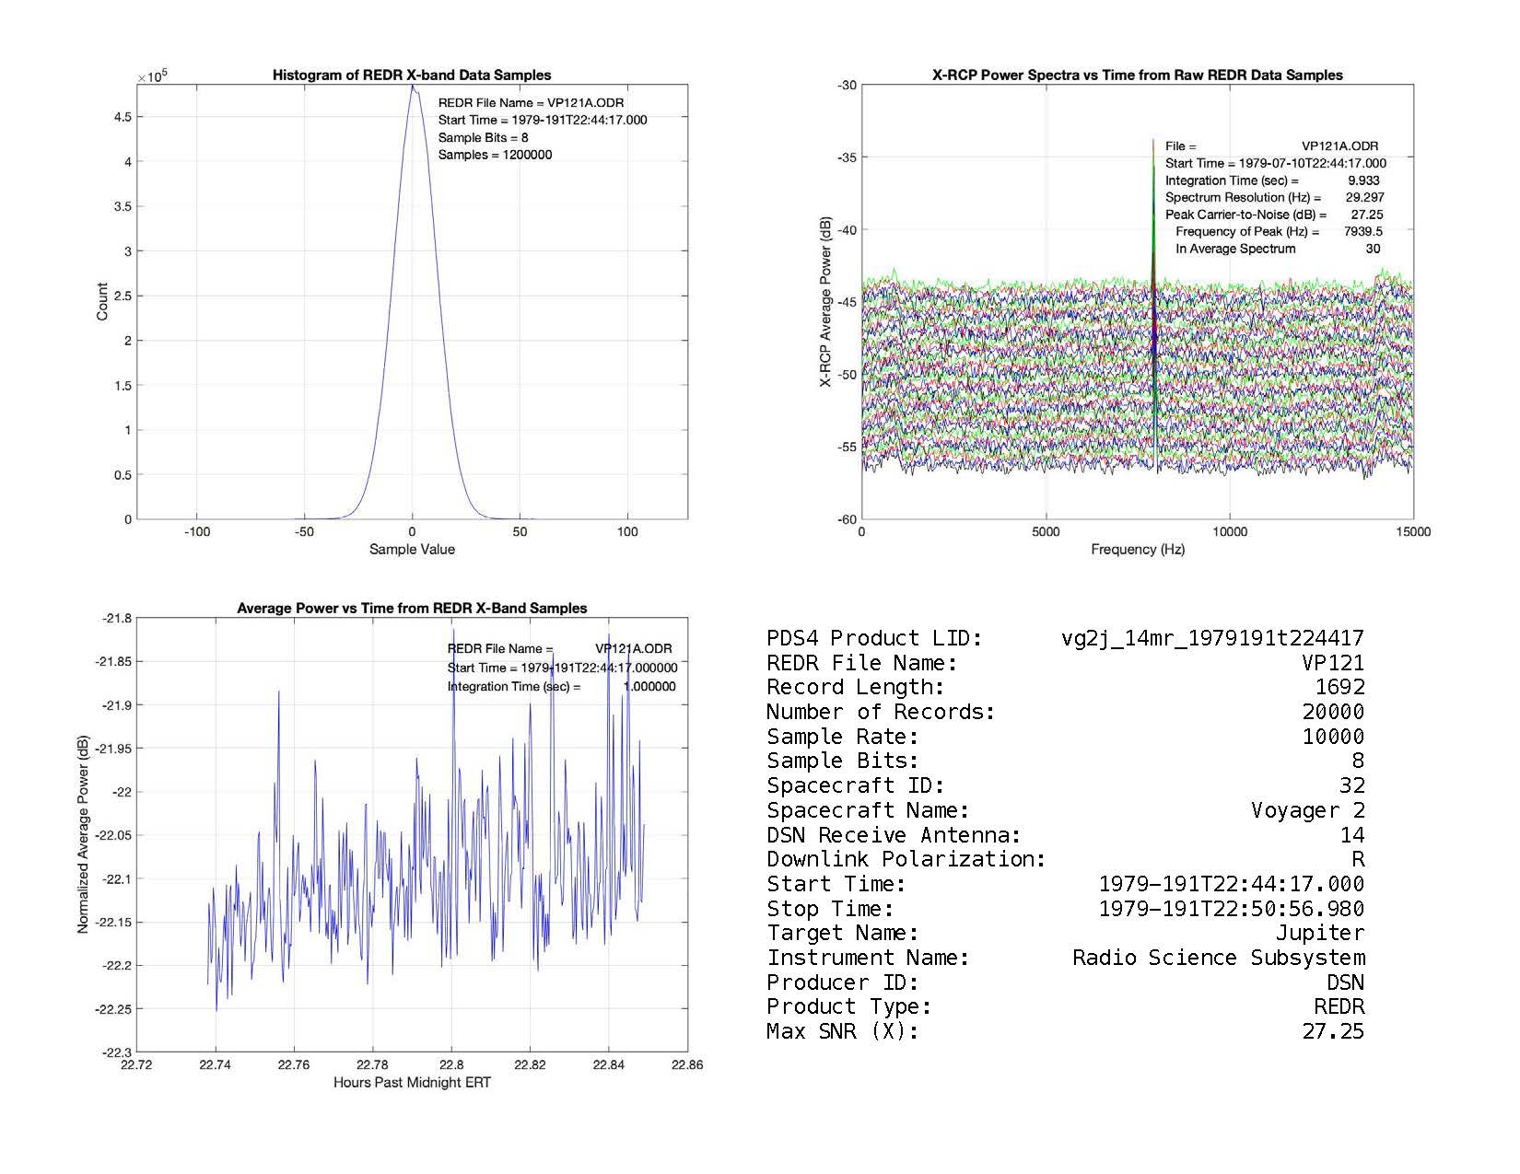Click the Samples = 1200000 annotation in histogram
The height and width of the screenshot is (1174, 1520).
[x=495, y=155]
